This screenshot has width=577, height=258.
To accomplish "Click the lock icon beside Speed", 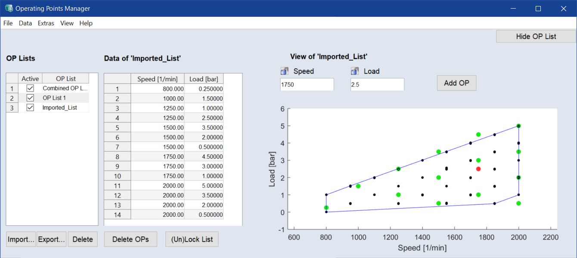I will pos(284,71).
